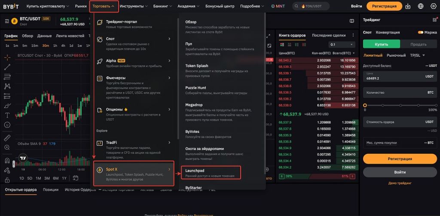Click the orange Регистрация header button

tap(384, 6)
